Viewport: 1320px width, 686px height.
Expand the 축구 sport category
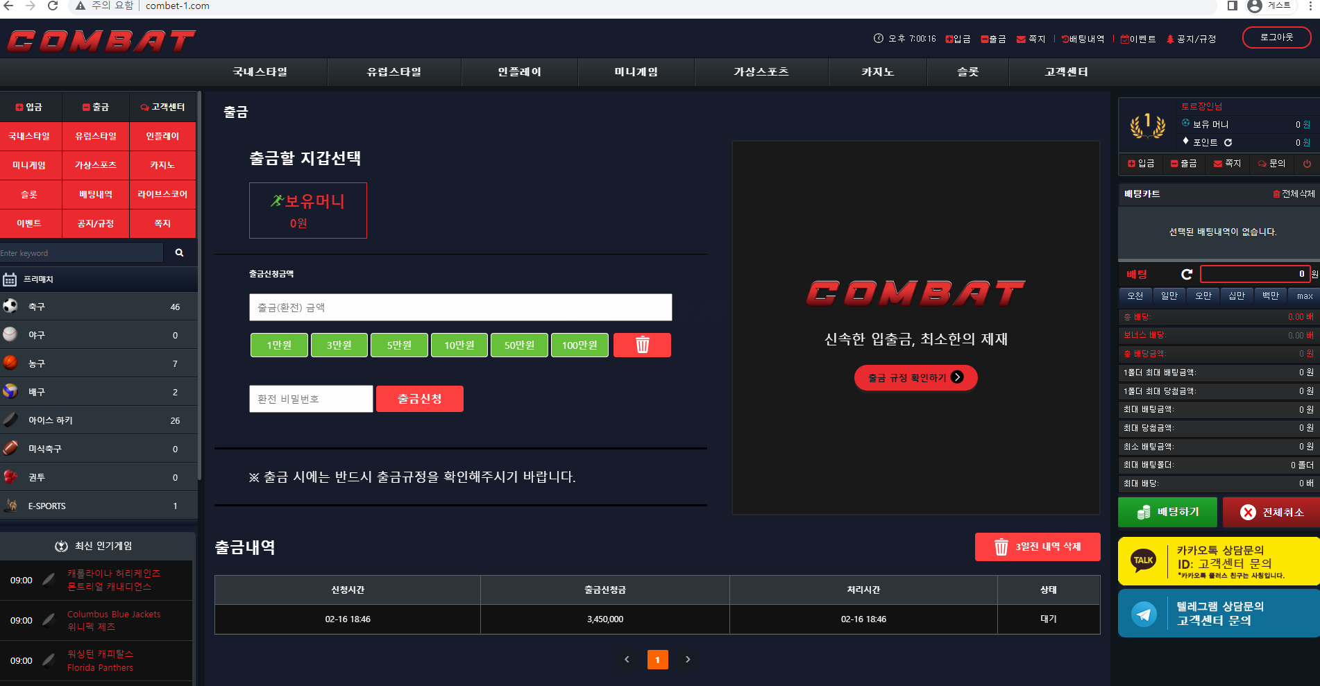pyautogui.click(x=99, y=307)
